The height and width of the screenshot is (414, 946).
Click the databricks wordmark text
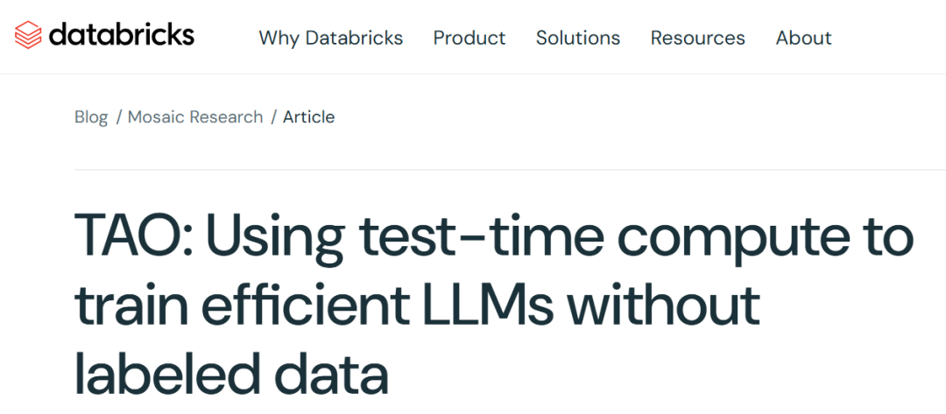click(x=122, y=35)
